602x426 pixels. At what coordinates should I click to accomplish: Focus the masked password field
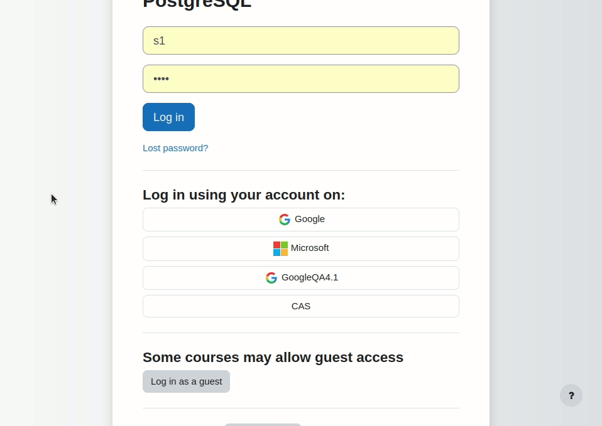click(x=301, y=78)
